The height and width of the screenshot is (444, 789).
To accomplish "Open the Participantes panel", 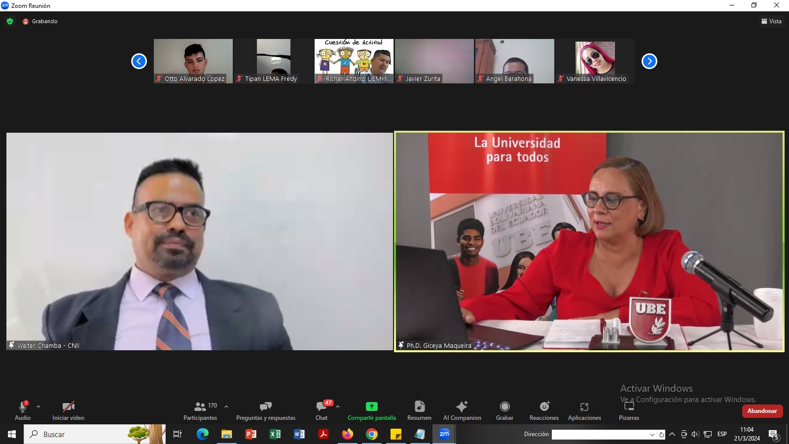I will (200, 410).
